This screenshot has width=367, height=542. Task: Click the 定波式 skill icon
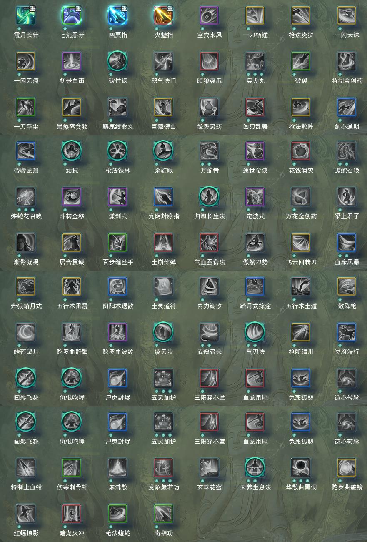(x=255, y=197)
